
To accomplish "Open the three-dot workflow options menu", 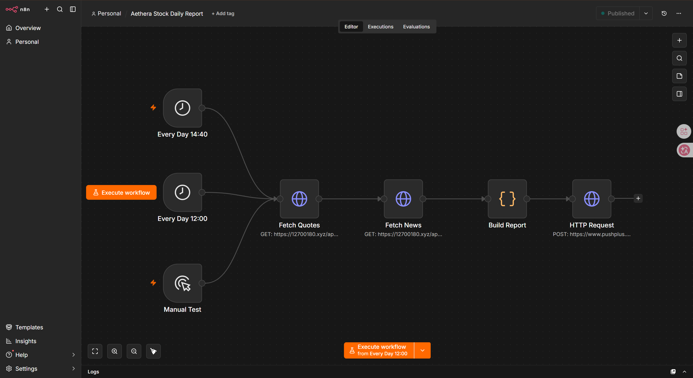I will [x=679, y=13].
